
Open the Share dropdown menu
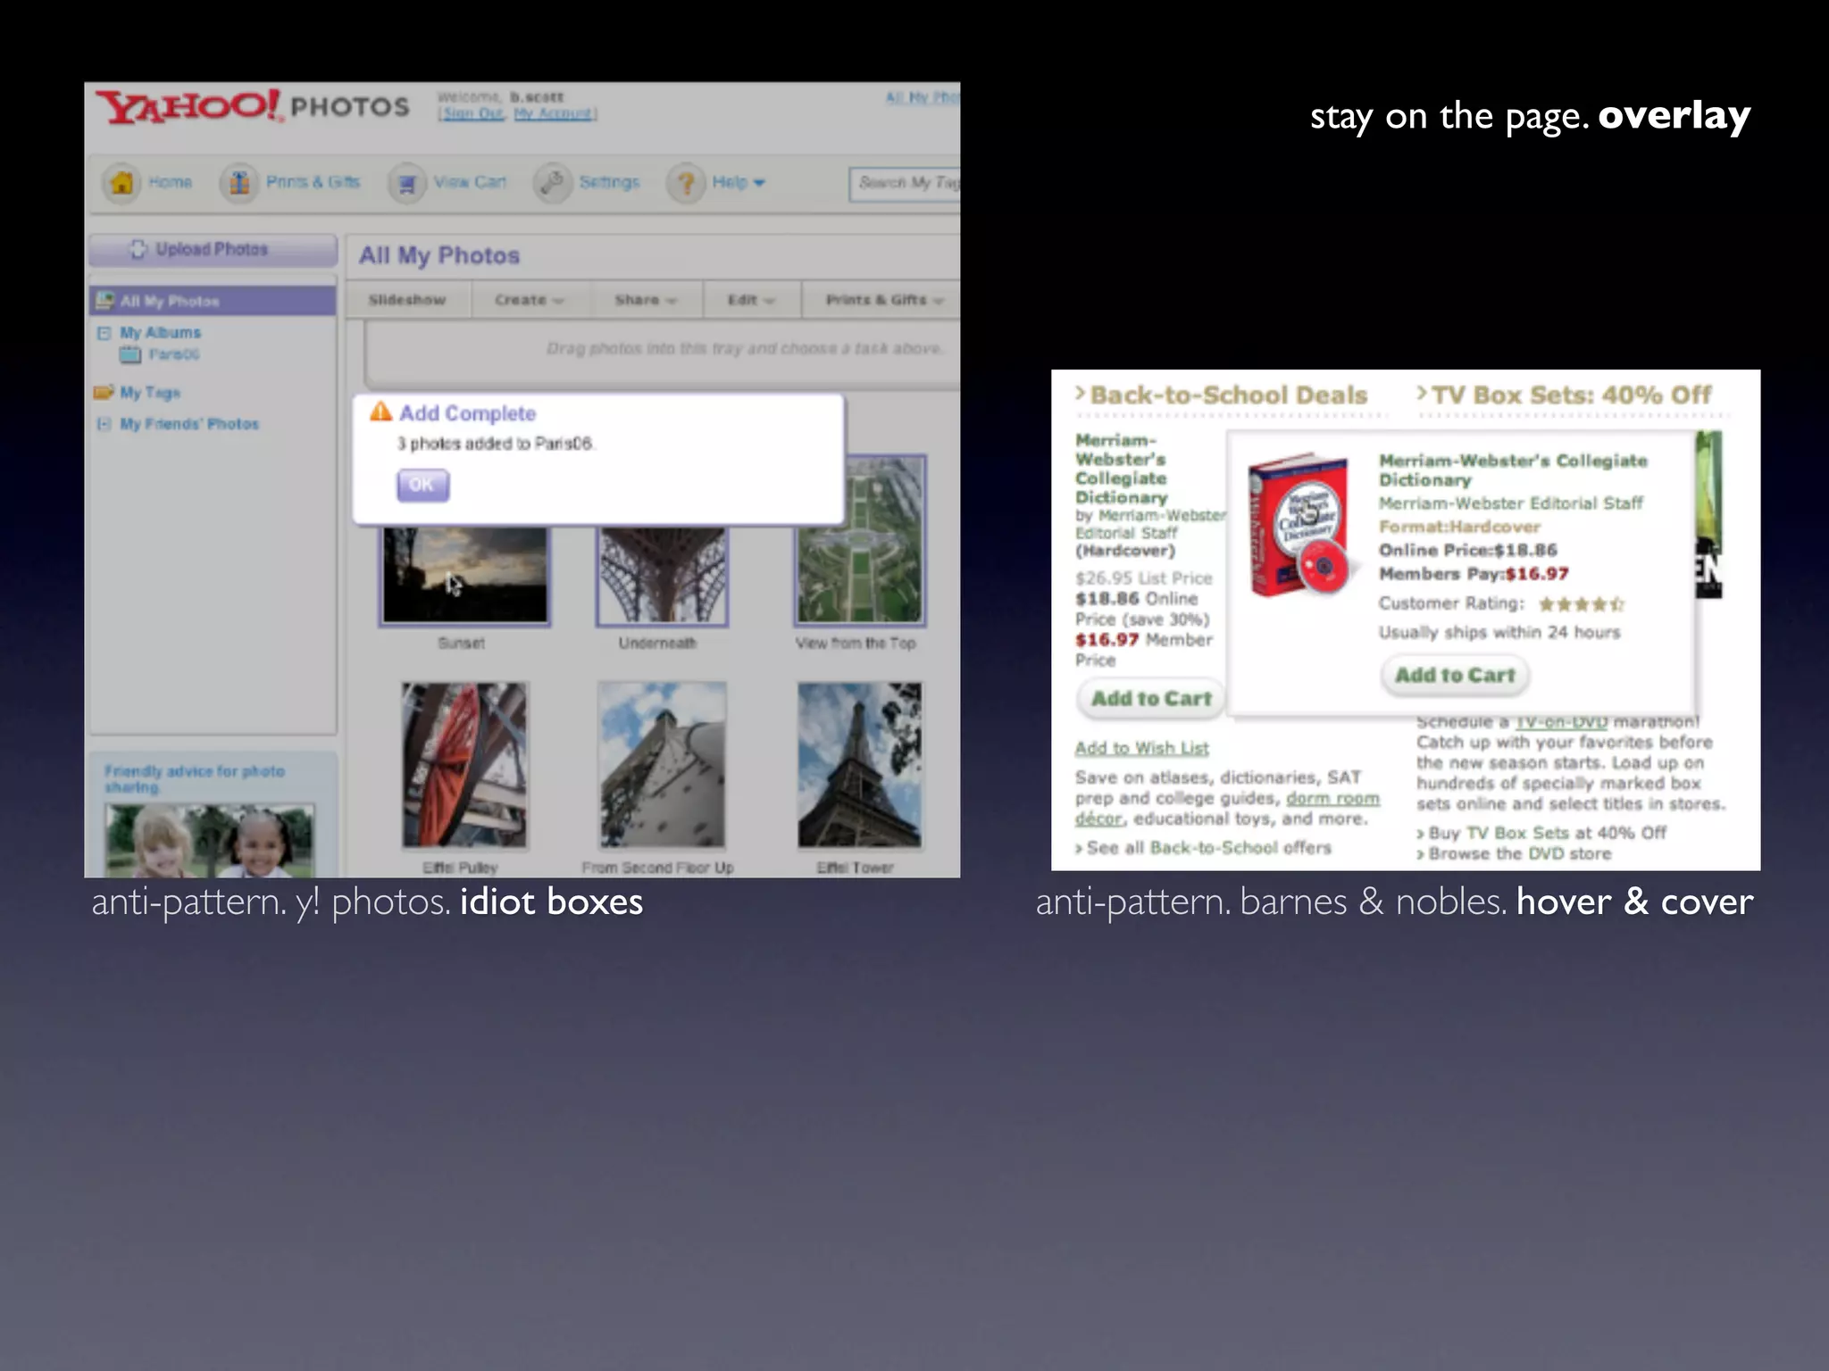[646, 300]
